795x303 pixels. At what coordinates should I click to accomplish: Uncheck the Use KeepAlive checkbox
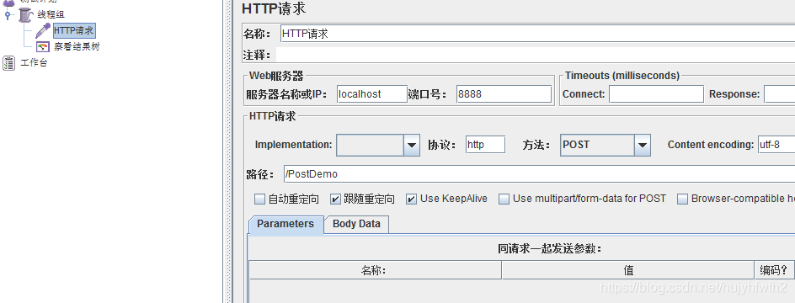[x=411, y=199]
